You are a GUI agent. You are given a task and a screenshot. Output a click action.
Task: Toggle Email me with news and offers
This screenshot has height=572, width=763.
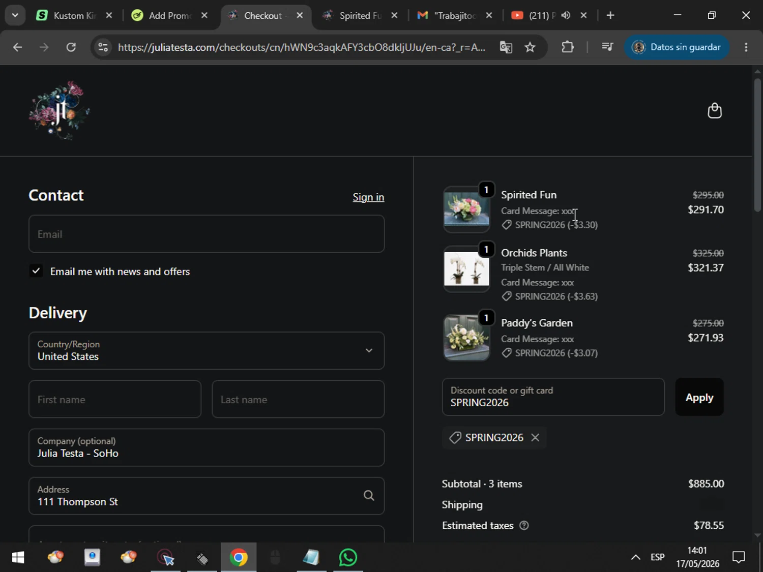pos(36,271)
